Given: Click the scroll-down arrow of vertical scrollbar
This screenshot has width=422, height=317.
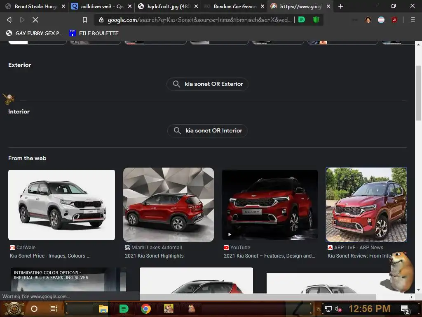Looking at the screenshot, I should (x=418, y=290).
